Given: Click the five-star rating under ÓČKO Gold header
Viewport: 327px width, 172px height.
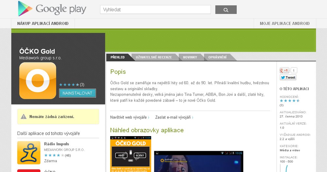Looking at the screenshot, I should point(69,85).
